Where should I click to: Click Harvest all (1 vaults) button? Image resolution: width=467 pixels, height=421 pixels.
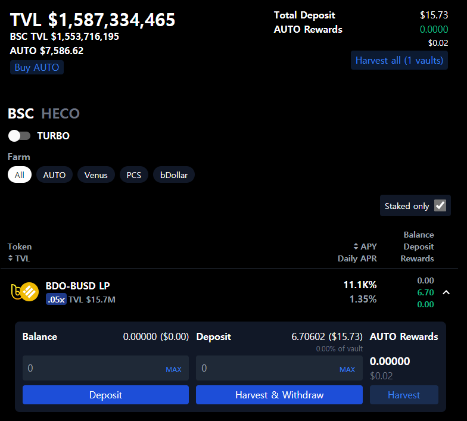[x=399, y=61]
